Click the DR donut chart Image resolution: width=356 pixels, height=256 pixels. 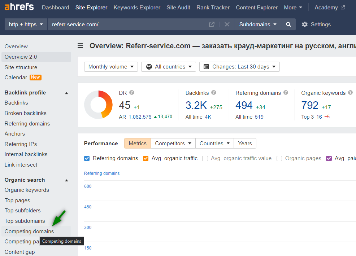coord(98,105)
